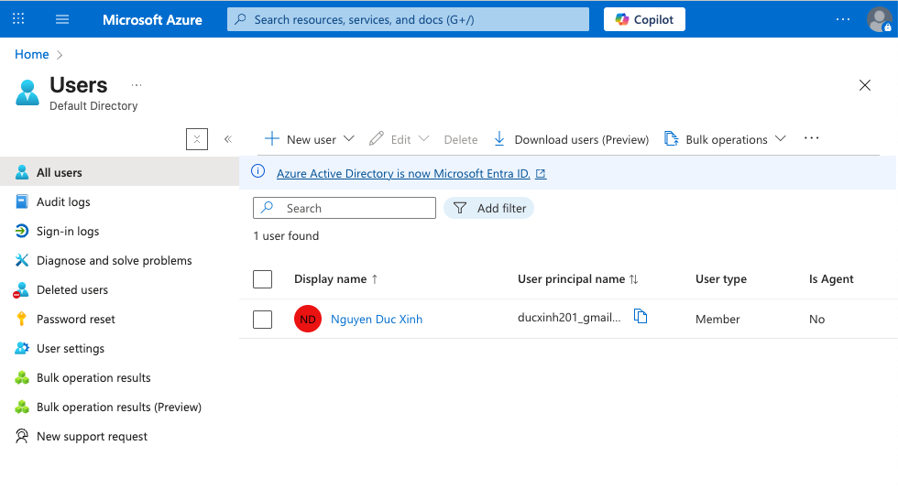Go to the Home breadcrumb
898x489 pixels.
31,54
